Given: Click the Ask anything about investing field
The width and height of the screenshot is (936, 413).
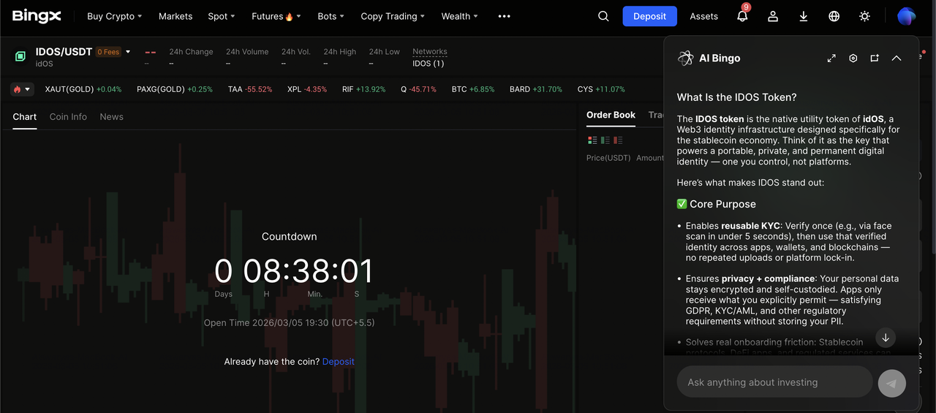Looking at the screenshot, I should (x=774, y=382).
